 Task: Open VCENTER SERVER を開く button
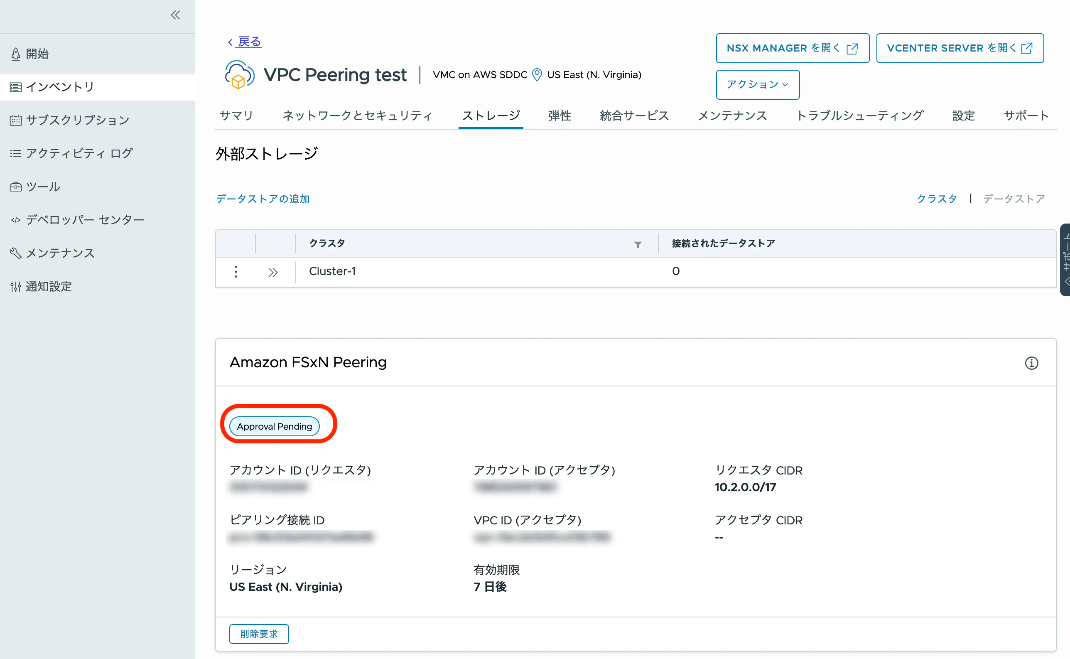[x=960, y=48]
